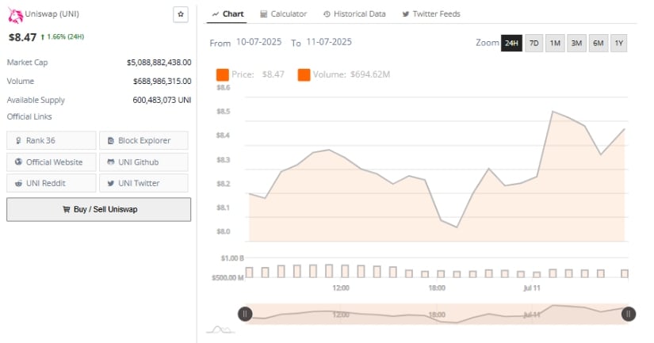The image size is (654, 343).
Task: Select the 3M zoom range
Action: (576, 43)
